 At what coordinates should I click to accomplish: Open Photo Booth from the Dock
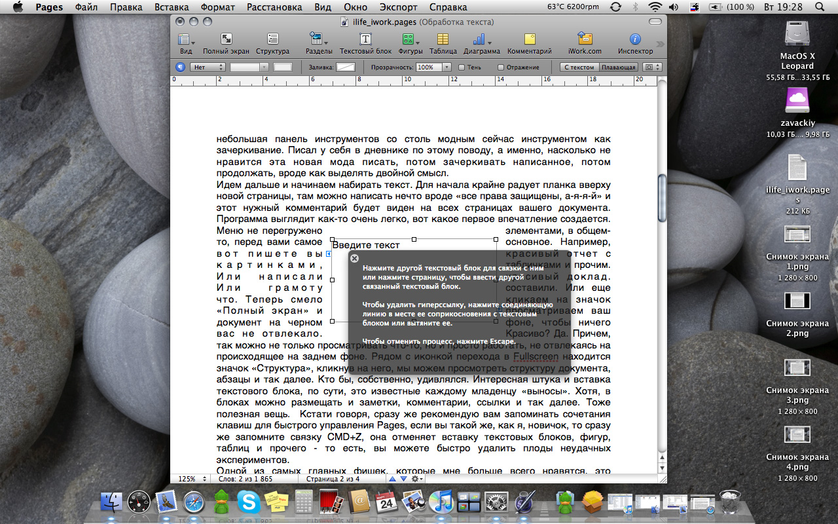click(x=331, y=502)
